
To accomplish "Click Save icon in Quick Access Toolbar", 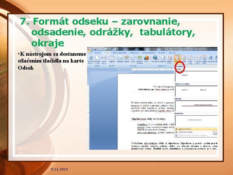I will coord(95,49).
